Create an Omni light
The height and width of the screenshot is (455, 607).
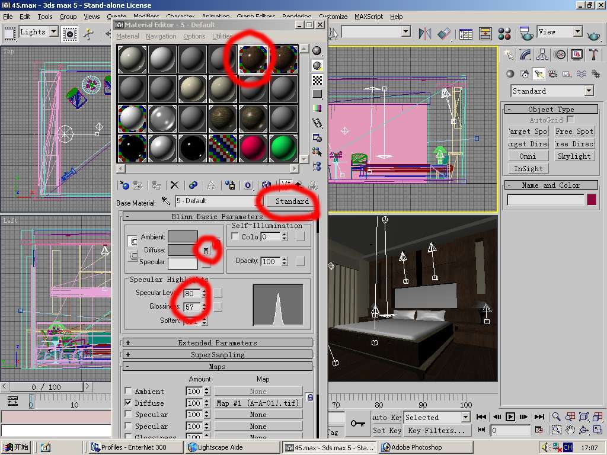[x=528, y=156]
